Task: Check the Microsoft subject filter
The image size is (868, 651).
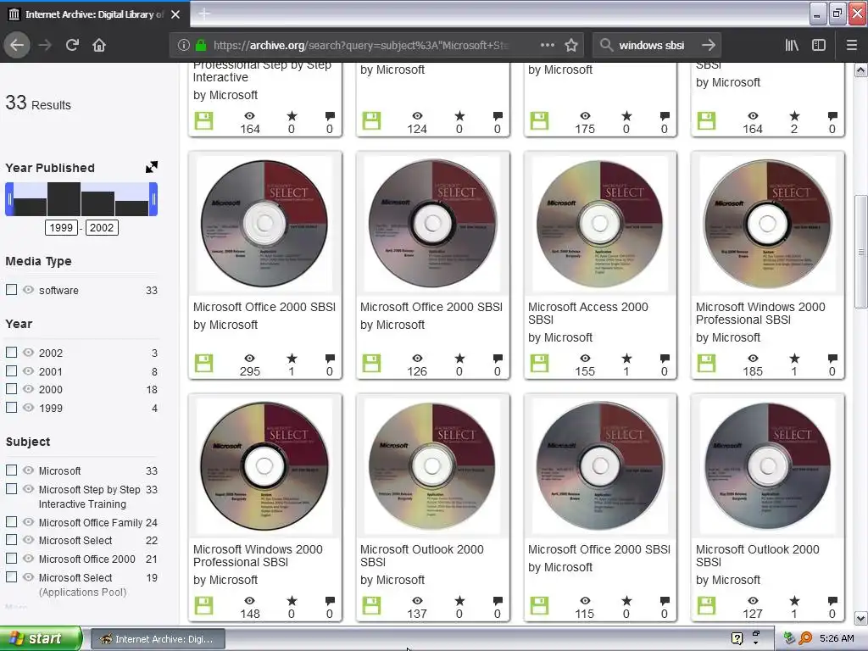Action: point(11,470)
